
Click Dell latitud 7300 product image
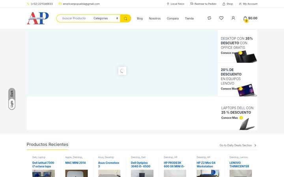[x=43, y=173]
